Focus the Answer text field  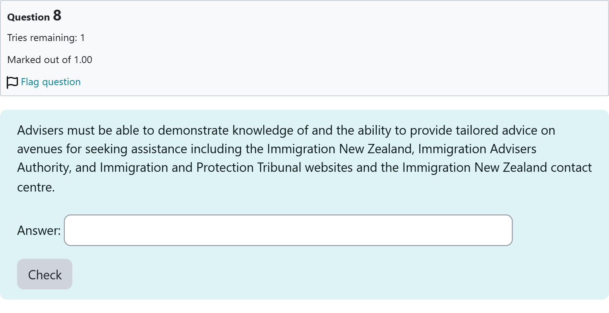pyautogui.click(x=288, y=230)
